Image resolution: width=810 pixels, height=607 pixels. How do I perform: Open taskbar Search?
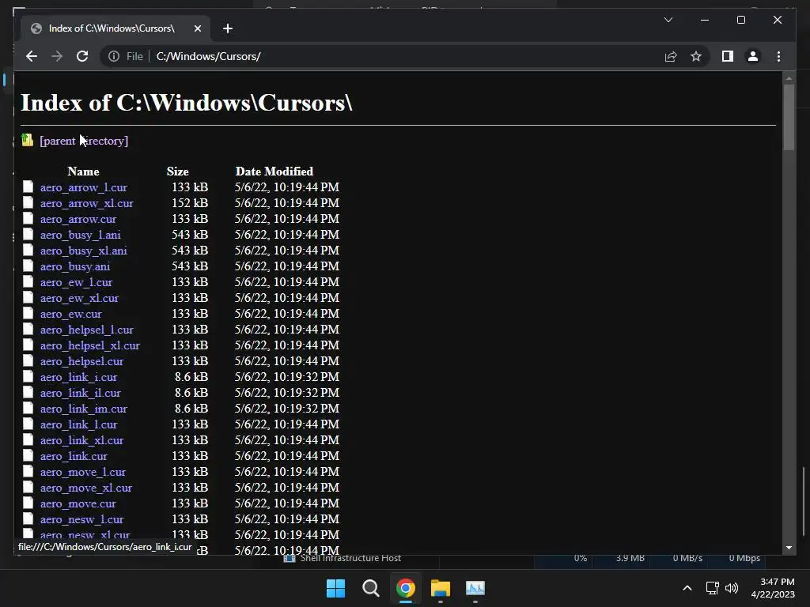tap(371, 588)
